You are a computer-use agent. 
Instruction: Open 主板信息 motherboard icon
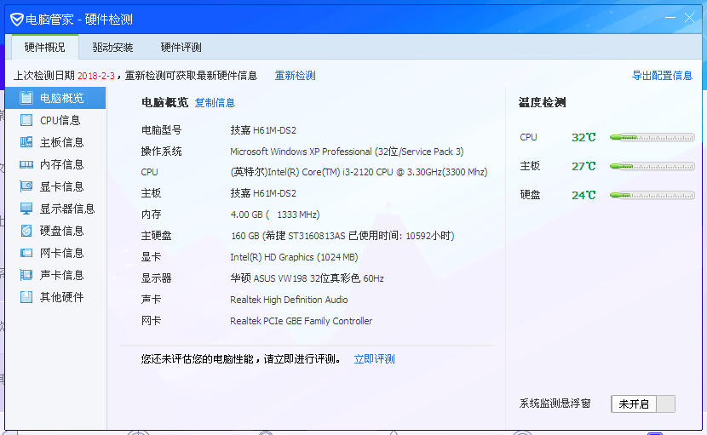[26, 142]
